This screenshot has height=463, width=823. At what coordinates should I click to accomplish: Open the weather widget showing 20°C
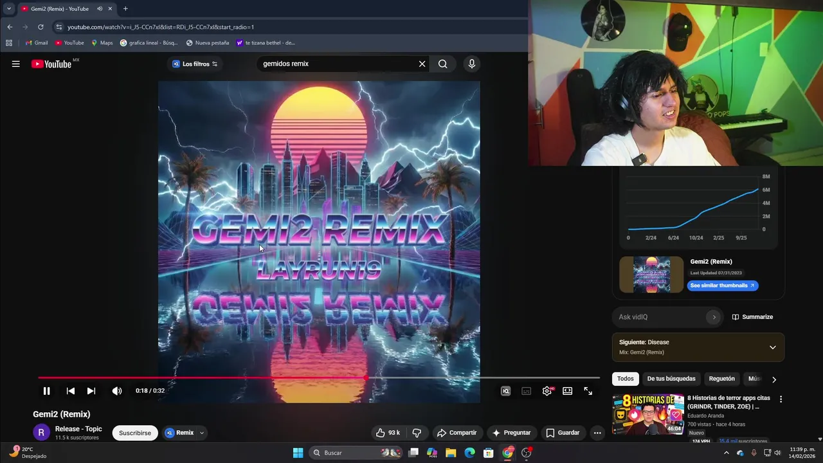click(27, 453)
